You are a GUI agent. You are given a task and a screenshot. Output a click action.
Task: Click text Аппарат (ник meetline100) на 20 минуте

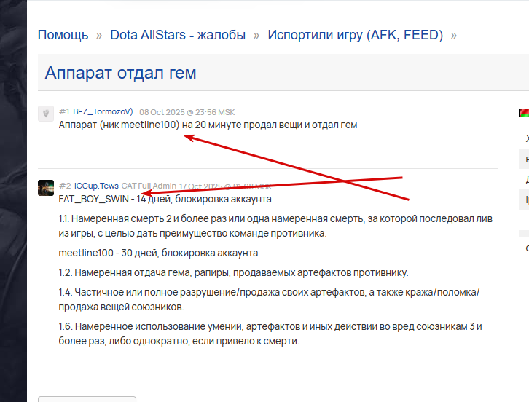click(x=149, y=125)
